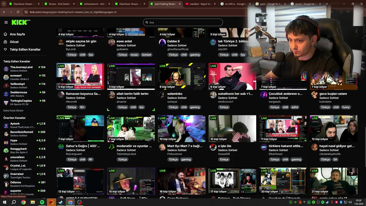Click stream title 'ekiple saçma bir gün'
The image size is (366, 206).
tap(81, 41)
